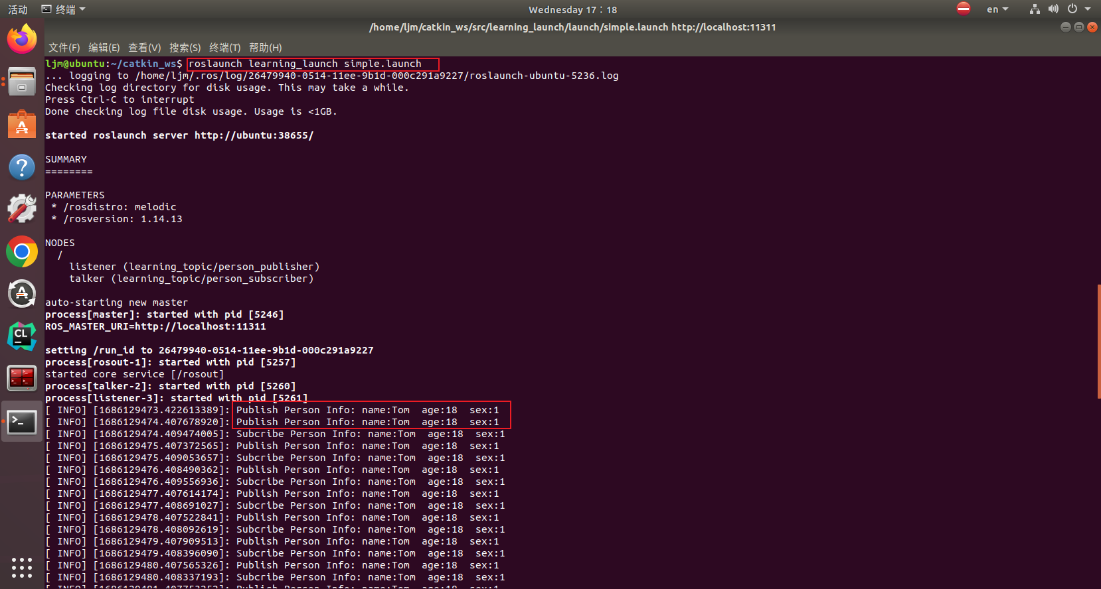Click 'Checking log directory for disk usage' line
The image size is (1101, 589).
tap(227, 88)
